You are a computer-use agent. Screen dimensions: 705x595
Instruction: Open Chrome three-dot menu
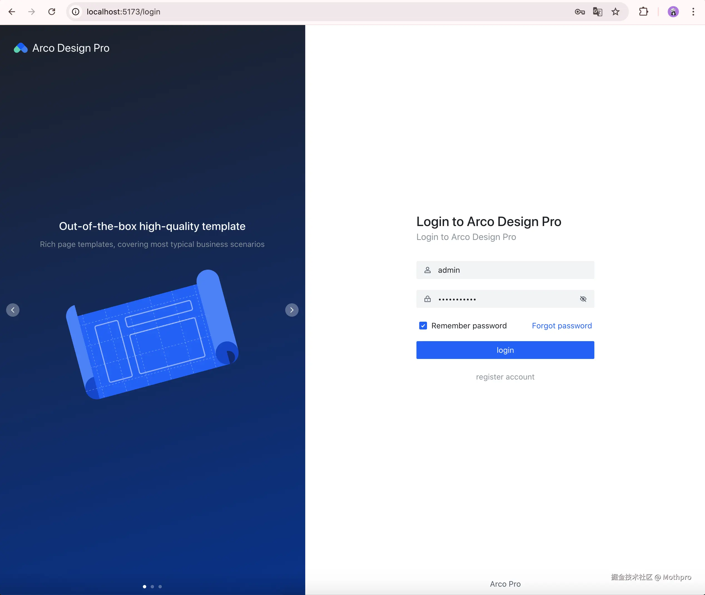pos(693,12)
